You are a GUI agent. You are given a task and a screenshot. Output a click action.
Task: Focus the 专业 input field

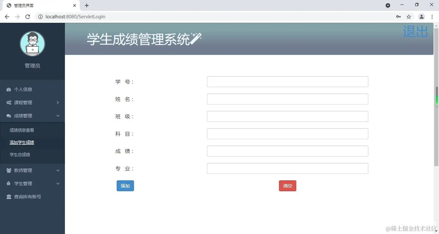point(288,168)
